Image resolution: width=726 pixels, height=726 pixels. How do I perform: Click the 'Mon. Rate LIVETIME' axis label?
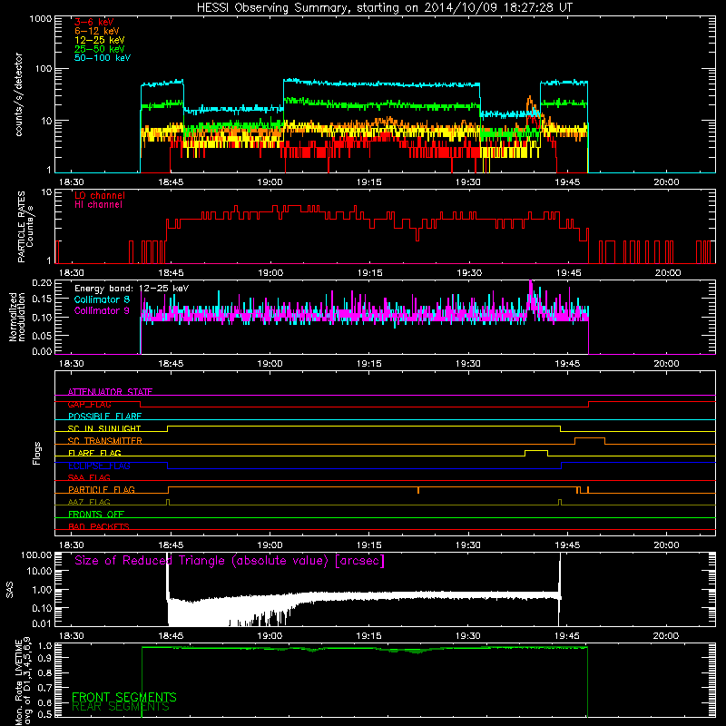(x=24, y=682)
